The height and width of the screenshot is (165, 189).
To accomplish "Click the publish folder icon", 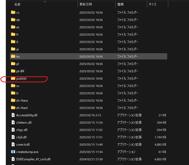I will (x=13, y=78).
